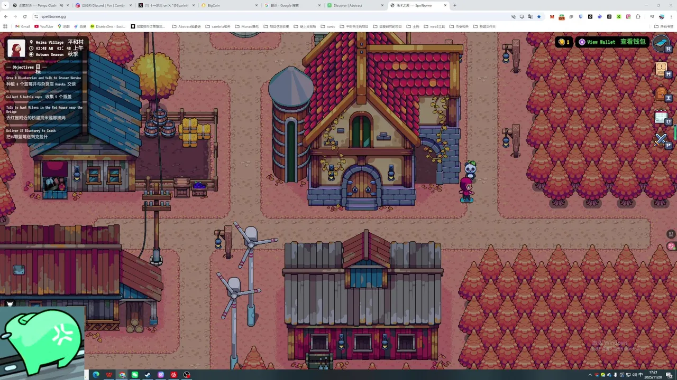Close the Spellborne browser tab
677x380 pixels.
coord(445,5)
